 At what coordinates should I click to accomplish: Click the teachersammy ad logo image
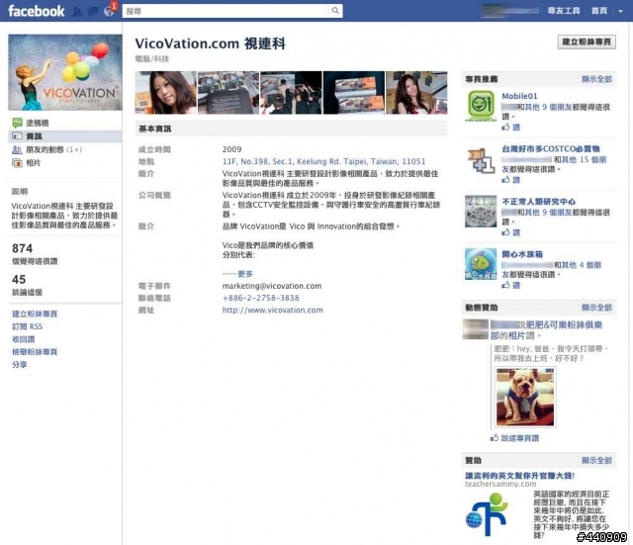tap(487, 514)
